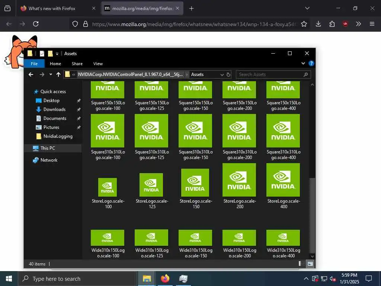Open Downloads in navigation pane

click(54, 109)
